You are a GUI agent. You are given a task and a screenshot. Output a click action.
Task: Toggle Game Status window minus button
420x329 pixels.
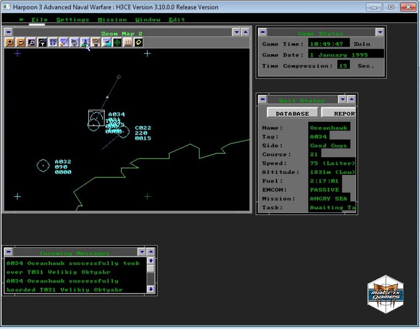(262, 32)
